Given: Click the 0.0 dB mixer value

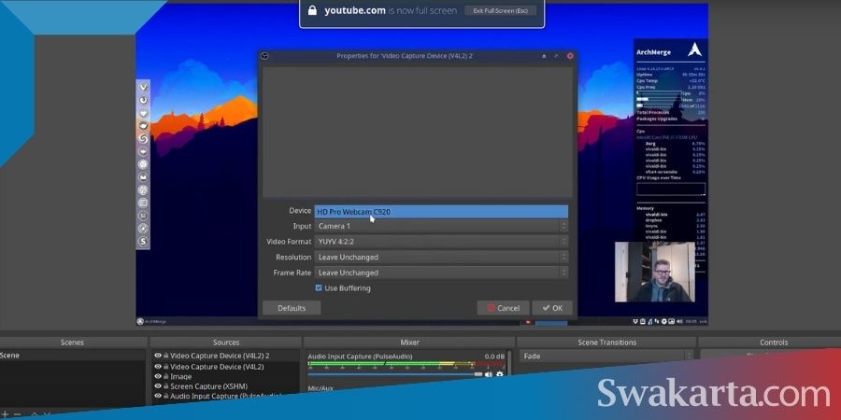Looking at the screenshot, I should [x=494, y=357].
